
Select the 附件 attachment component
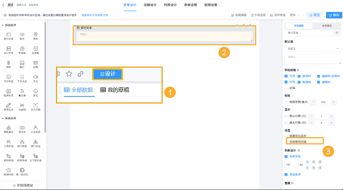pos(9,65)
